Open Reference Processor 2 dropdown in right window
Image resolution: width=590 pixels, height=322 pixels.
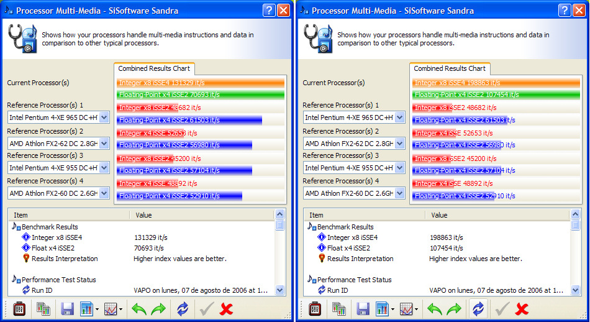click(399, 144)
